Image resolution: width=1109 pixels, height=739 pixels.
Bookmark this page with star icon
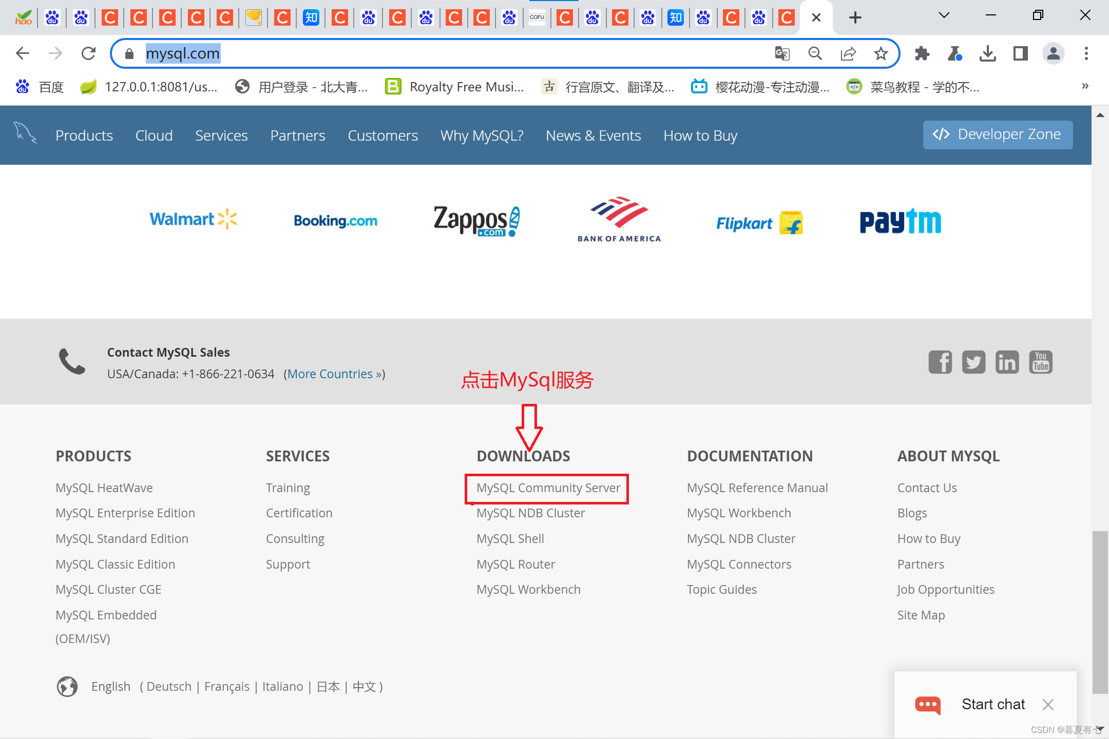pos(881,53)
